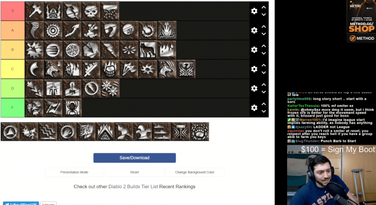Open Diablo 2 Builds Tier List link
This screenshot has width=376, height=205.
point(133,186)
